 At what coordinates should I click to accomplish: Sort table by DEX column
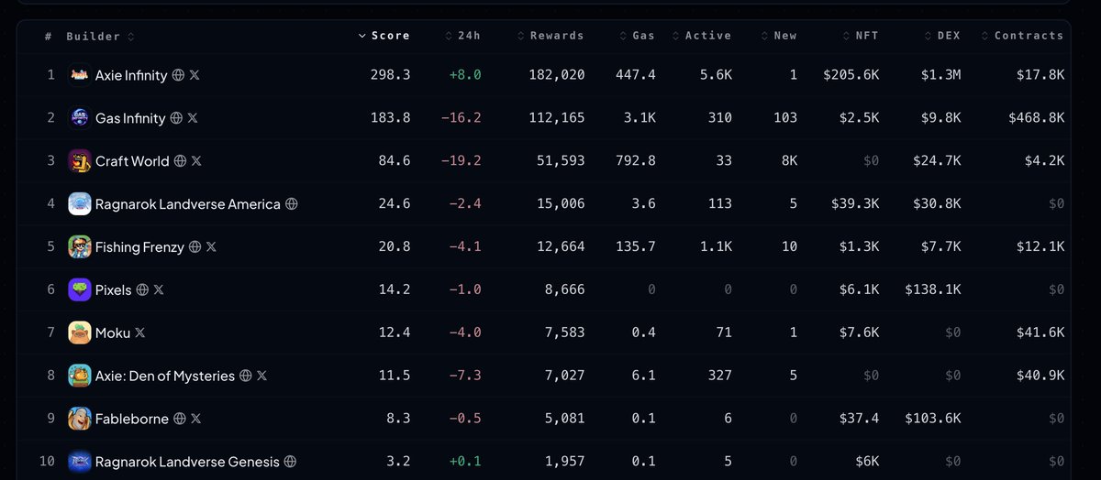(943, 36)
